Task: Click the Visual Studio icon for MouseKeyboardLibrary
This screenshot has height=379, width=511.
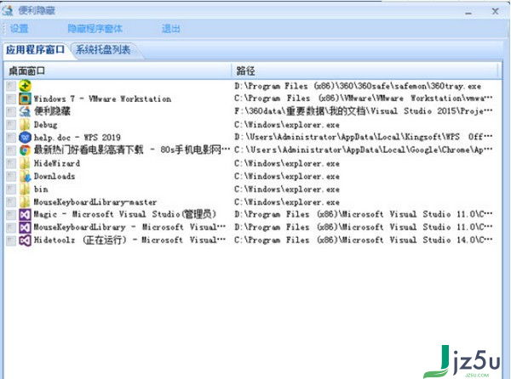Action: (x=25, y=227)
